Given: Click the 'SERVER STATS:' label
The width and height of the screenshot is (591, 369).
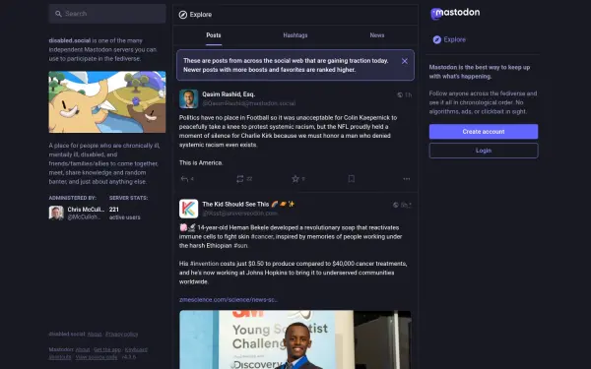Looking at the screenshot, I should click(128, 198).
